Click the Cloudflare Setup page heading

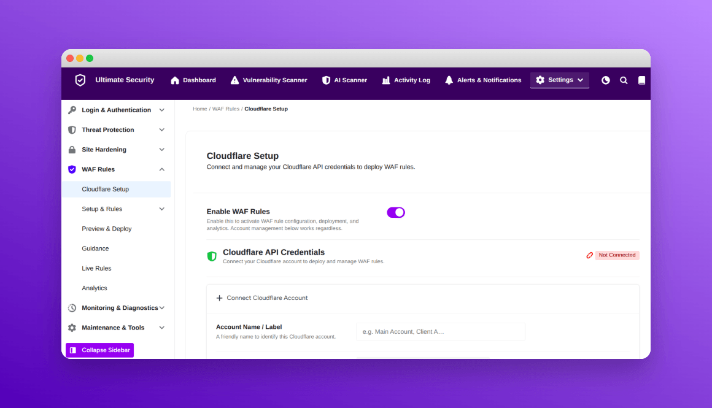(242, 156)
